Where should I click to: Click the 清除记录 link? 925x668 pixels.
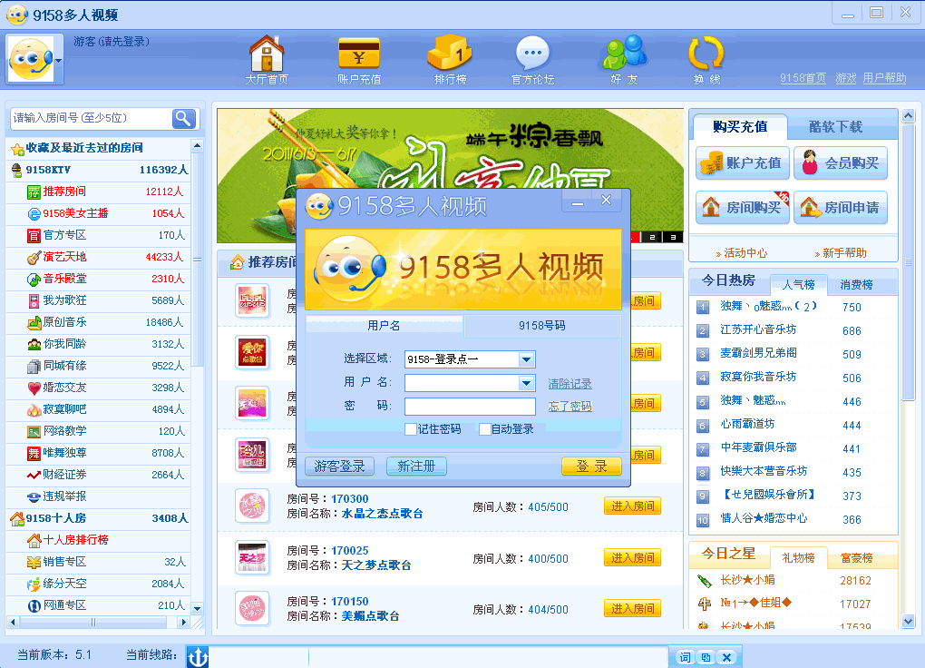tap(570, 384)
